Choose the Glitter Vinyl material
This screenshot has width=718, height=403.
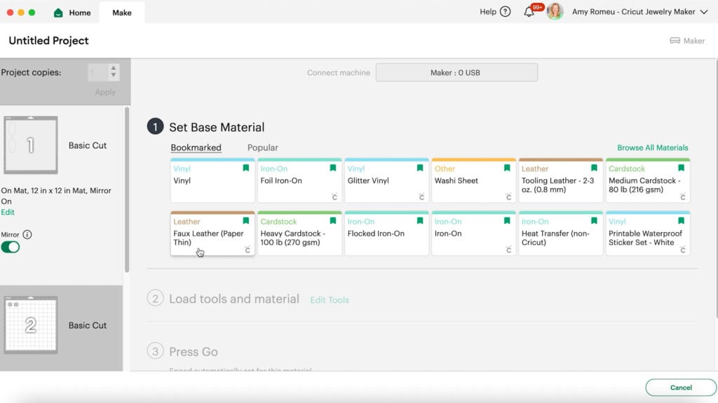click(x=386, y=181)
